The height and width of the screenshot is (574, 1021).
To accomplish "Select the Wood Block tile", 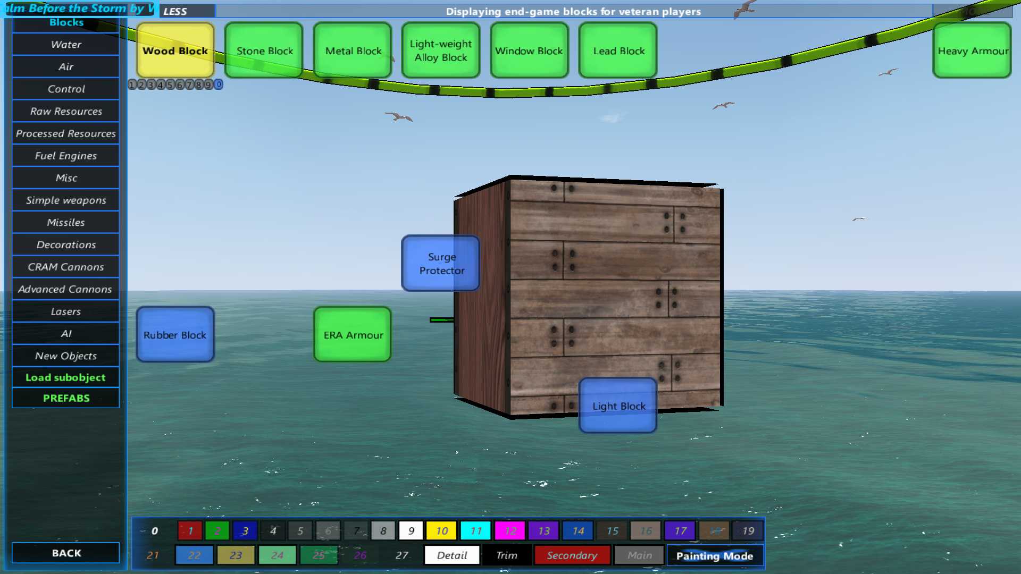I will pyautogui.click(x=175, y=51).
